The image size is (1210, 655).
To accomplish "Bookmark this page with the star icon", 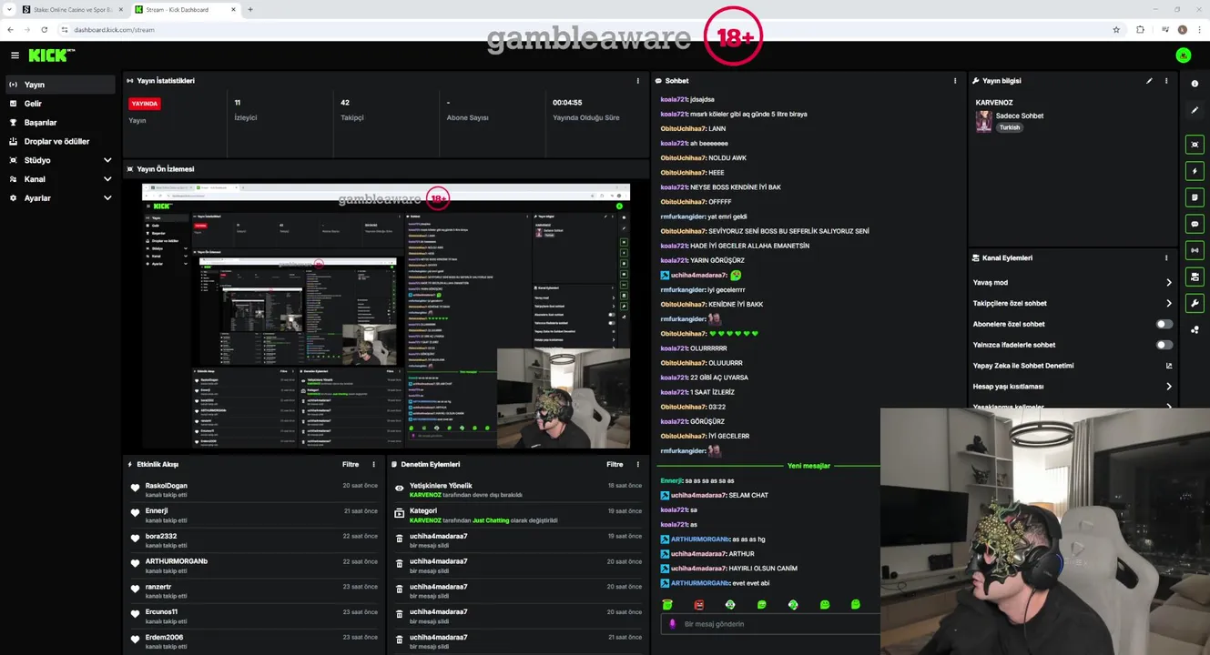I will [x=1116, y=30].
